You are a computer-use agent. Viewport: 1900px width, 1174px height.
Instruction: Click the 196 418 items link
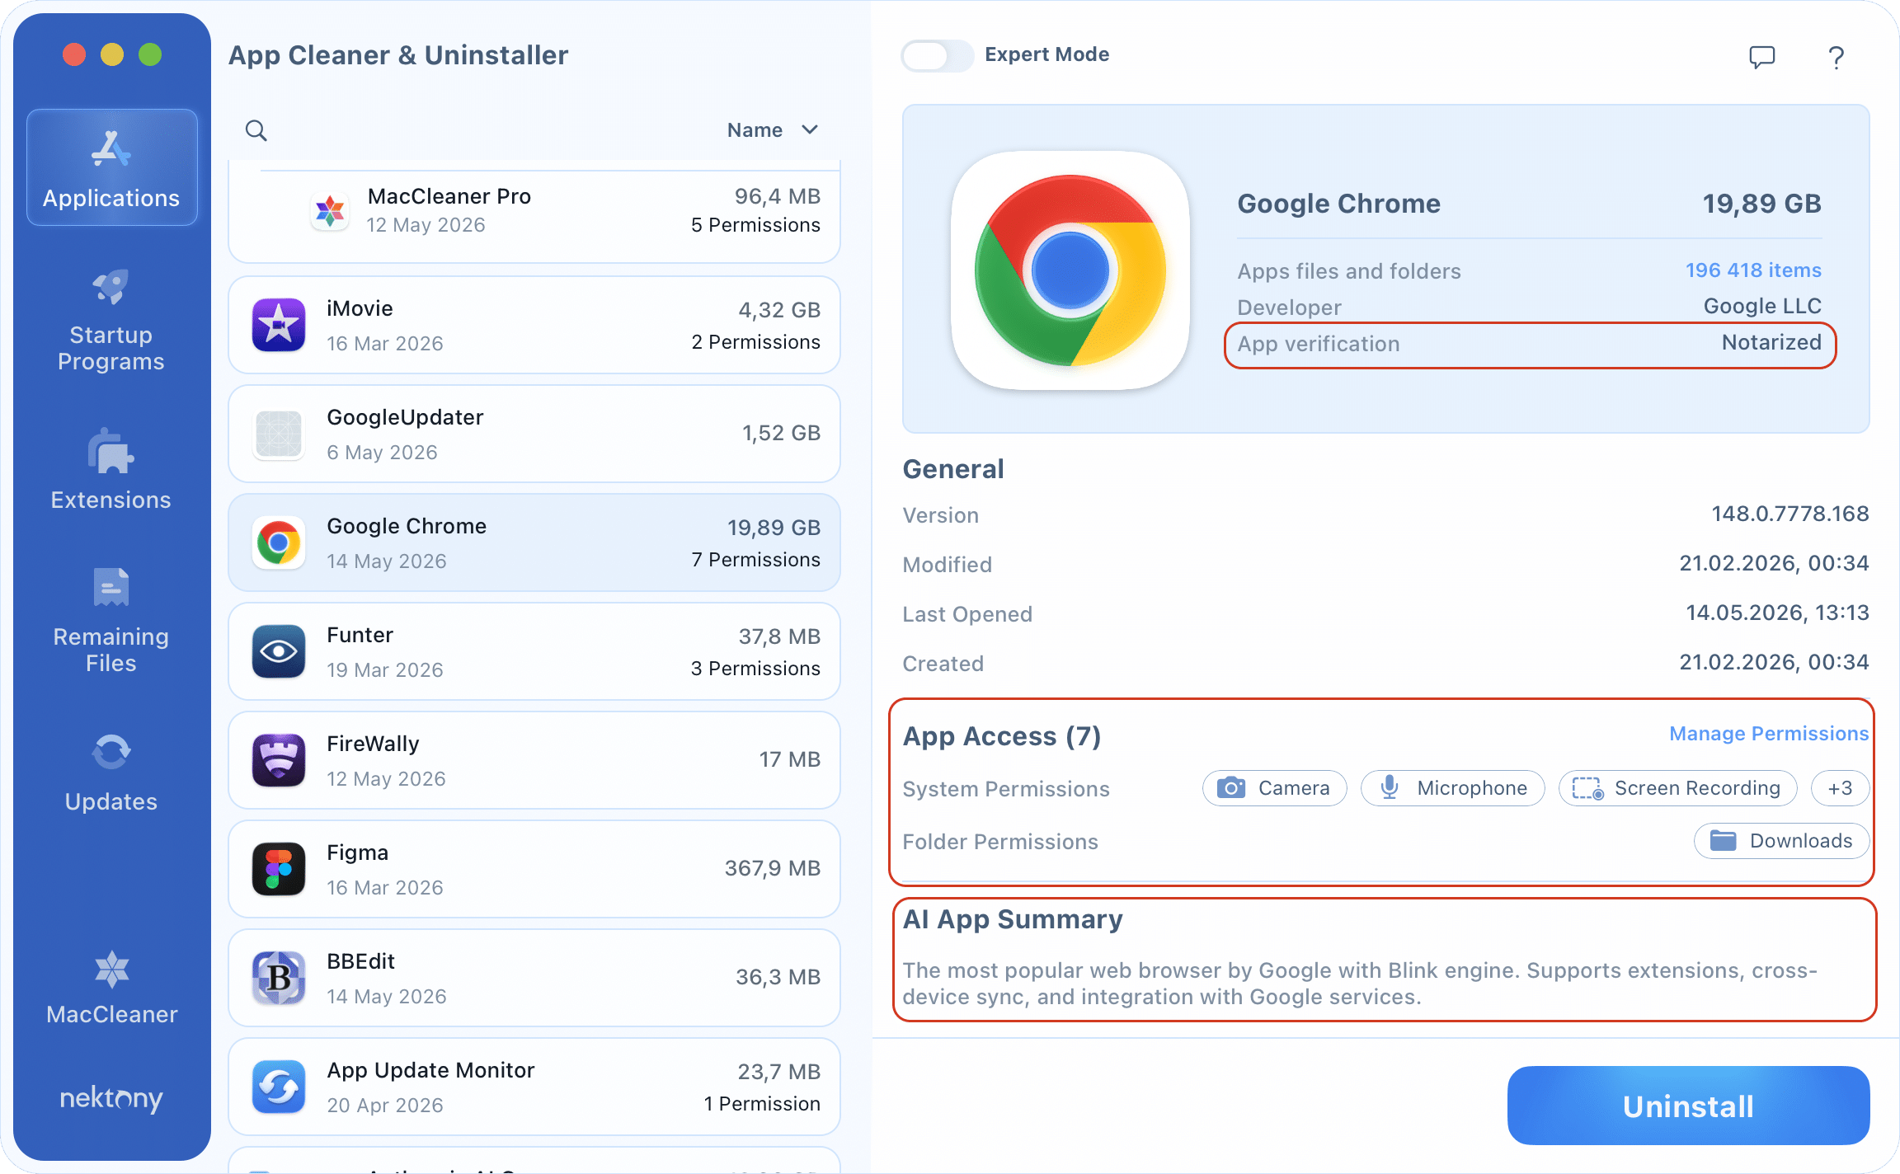[1753, 270]
